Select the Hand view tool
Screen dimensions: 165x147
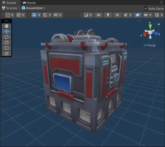pyautogui.click(x=6, y=26)
